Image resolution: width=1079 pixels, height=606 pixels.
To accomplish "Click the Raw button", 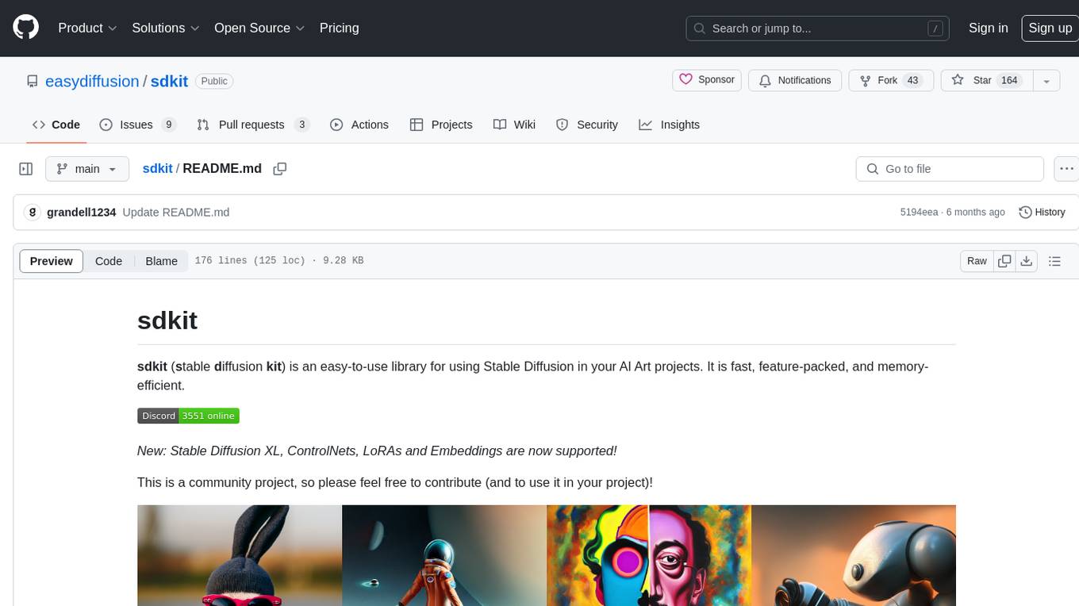I will click(x=977, y=261).
